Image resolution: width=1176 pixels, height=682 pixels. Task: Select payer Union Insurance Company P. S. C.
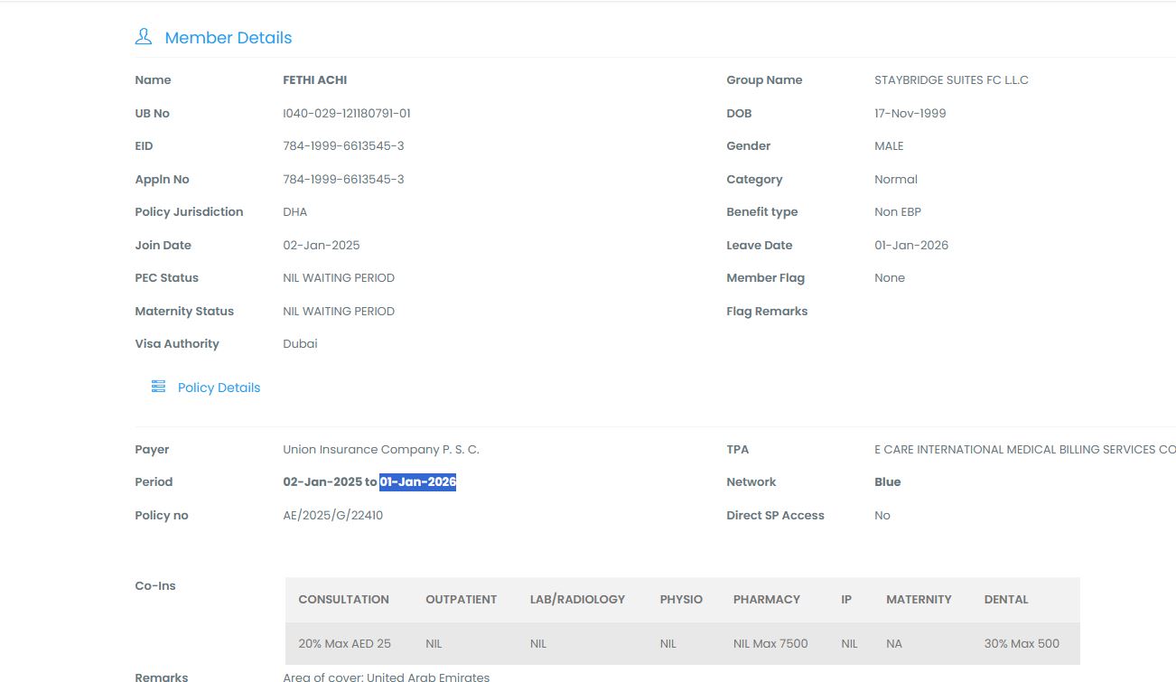380,450
